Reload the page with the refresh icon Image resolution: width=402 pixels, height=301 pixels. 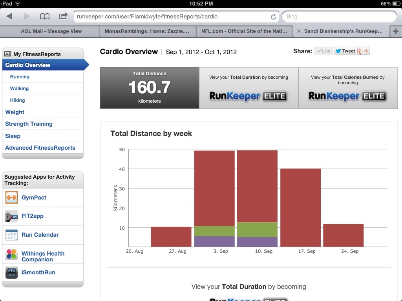273,17
